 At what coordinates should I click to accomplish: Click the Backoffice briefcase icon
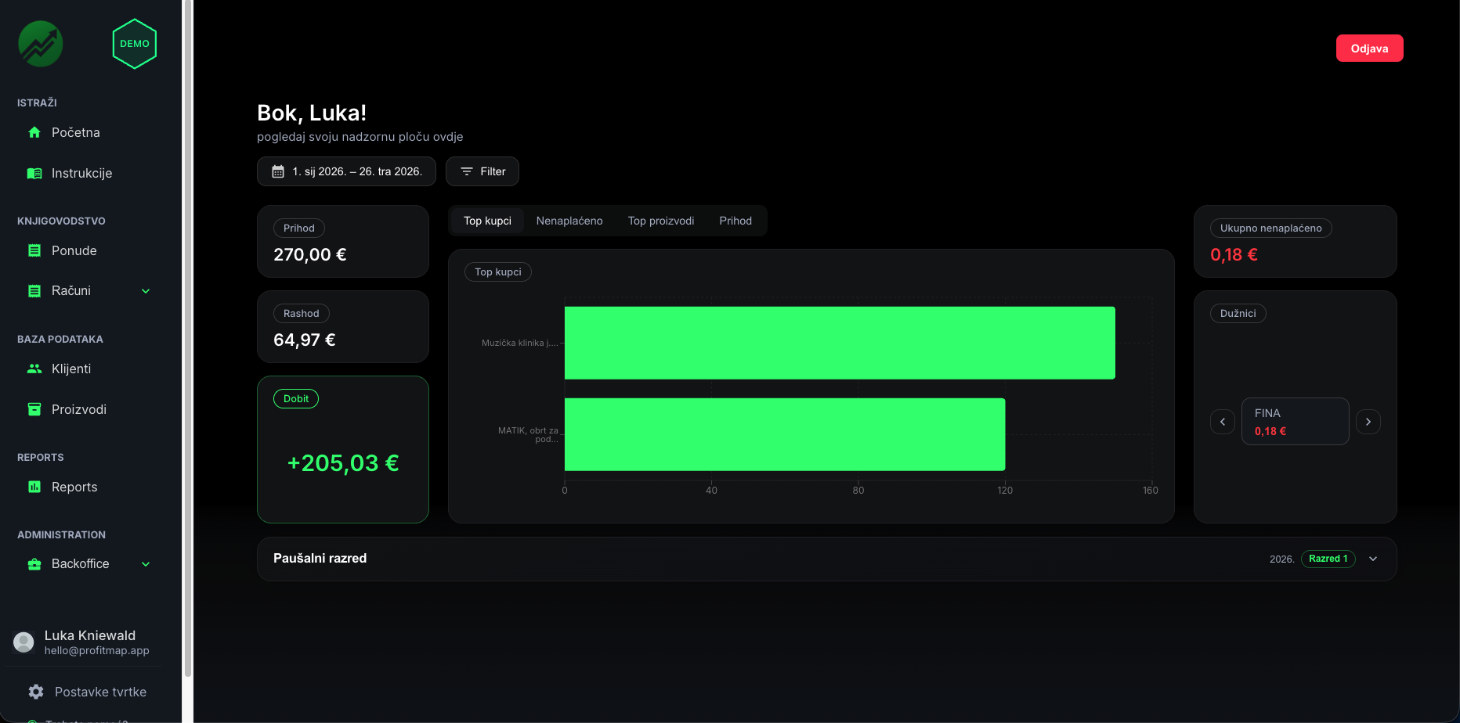coord(34,563)
